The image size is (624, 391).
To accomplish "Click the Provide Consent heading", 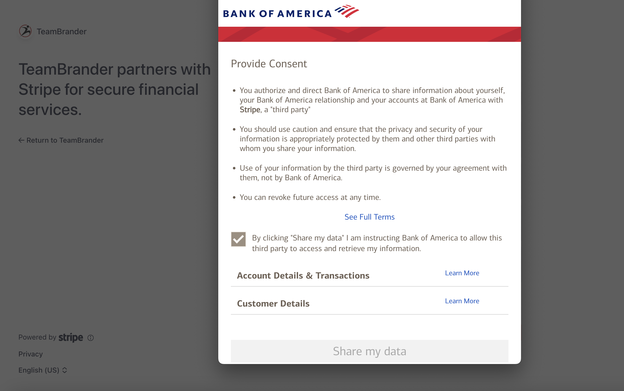I will [x=269, y=64].
